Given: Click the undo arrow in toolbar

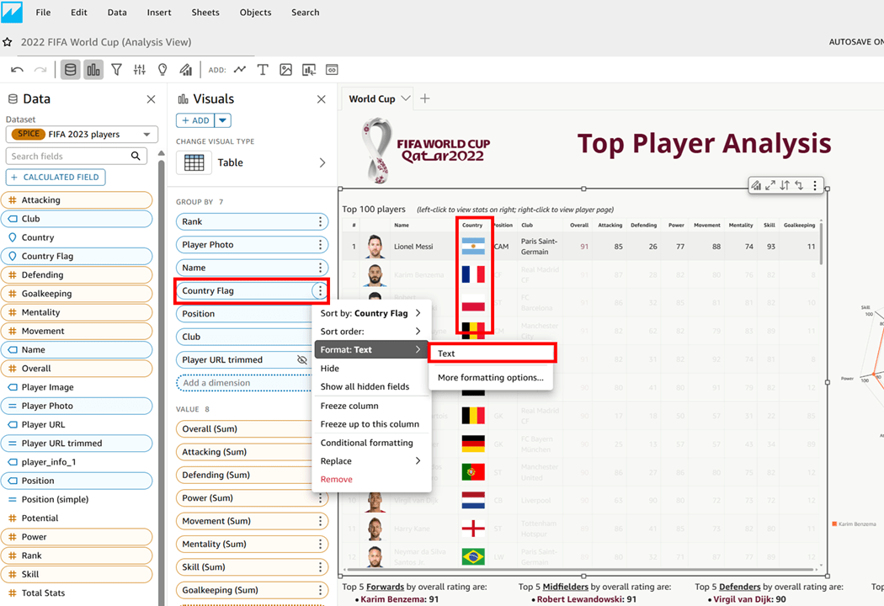Looking at the screenshot, I should coord(17,70).
